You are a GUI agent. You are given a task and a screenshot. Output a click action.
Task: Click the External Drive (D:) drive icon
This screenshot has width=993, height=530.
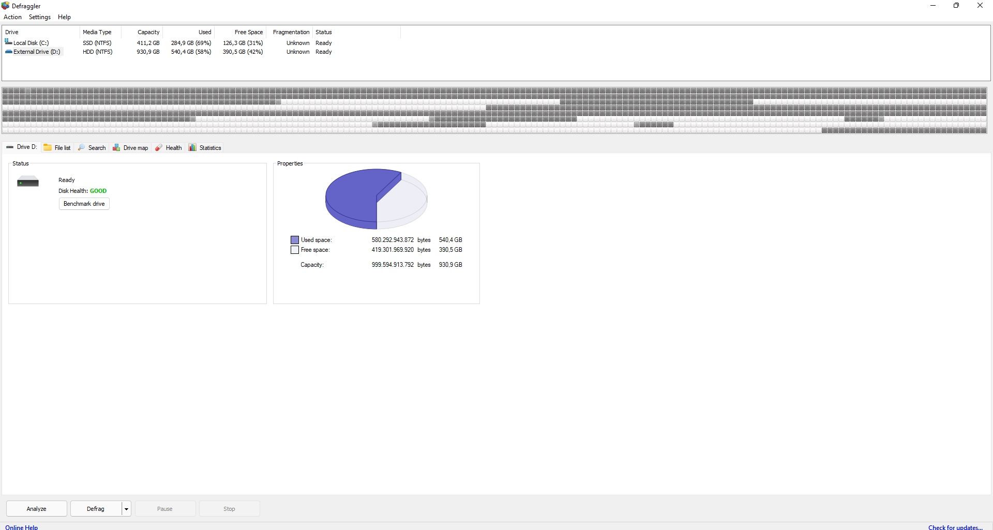click(8, 52)
